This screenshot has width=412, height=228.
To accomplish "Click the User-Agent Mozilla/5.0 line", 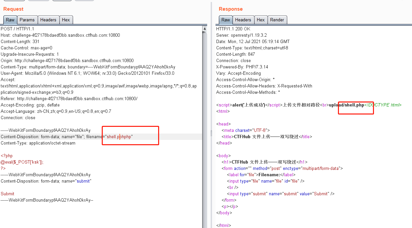I will [87, 73].
